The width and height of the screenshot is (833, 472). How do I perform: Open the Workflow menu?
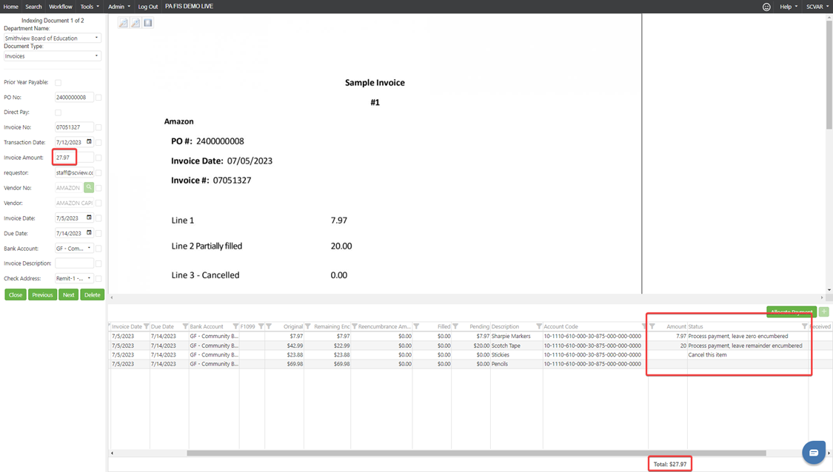61,7
